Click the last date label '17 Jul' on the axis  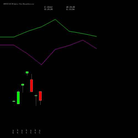coord(39,132)
